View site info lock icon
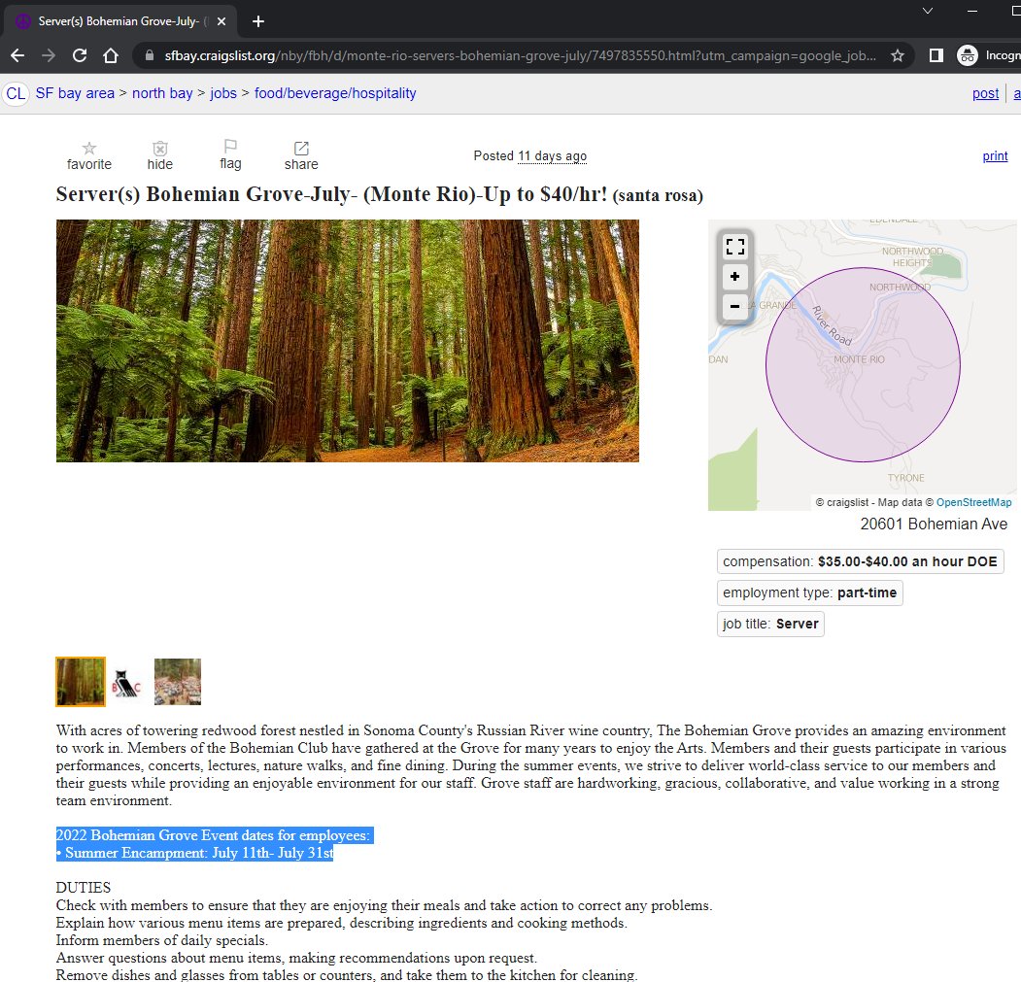 [x=149, y=56]
